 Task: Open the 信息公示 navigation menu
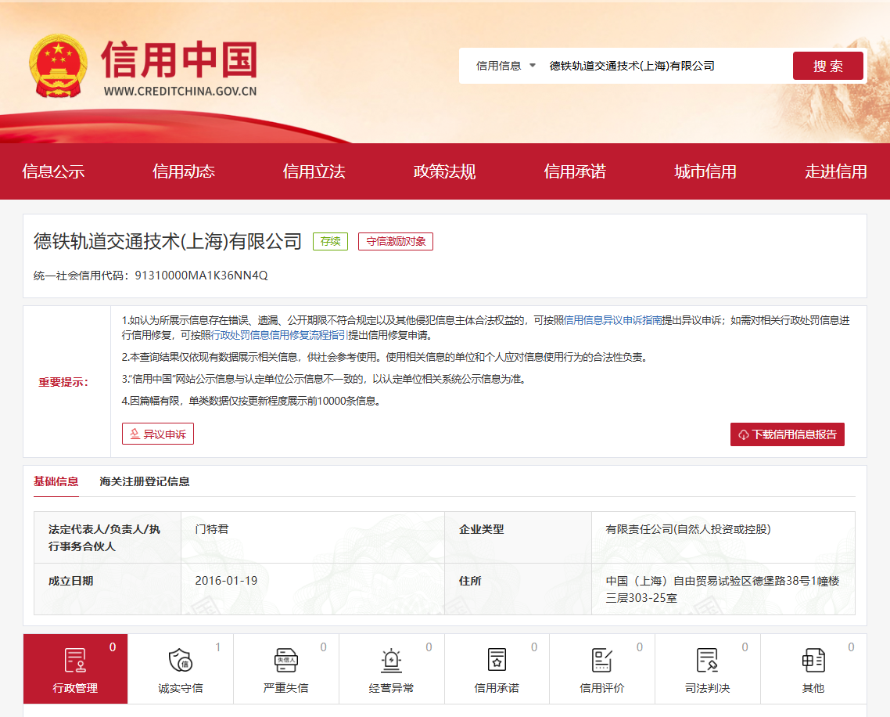pos(53,171)
